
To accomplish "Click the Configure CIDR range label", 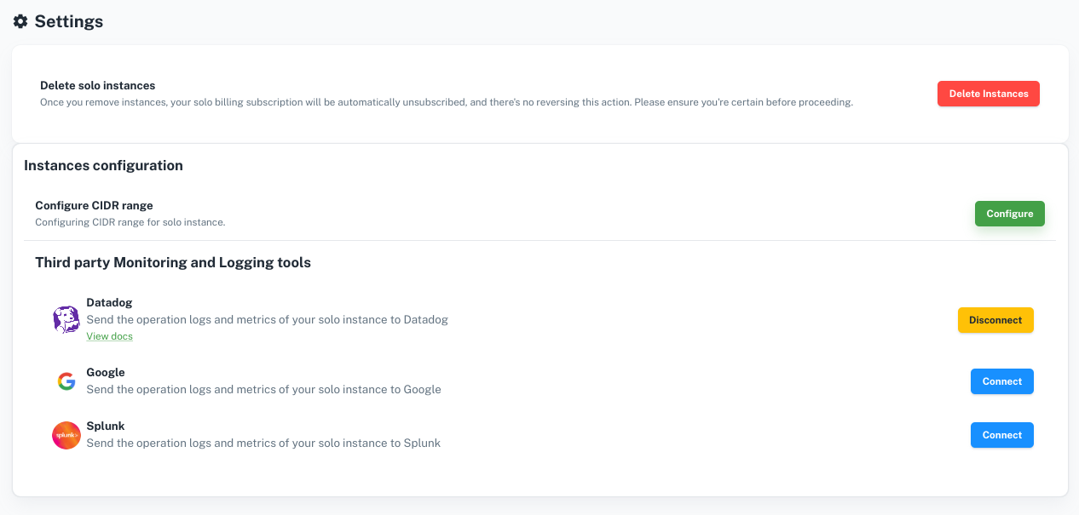I will pyautogui.click(x=94, y=205).
